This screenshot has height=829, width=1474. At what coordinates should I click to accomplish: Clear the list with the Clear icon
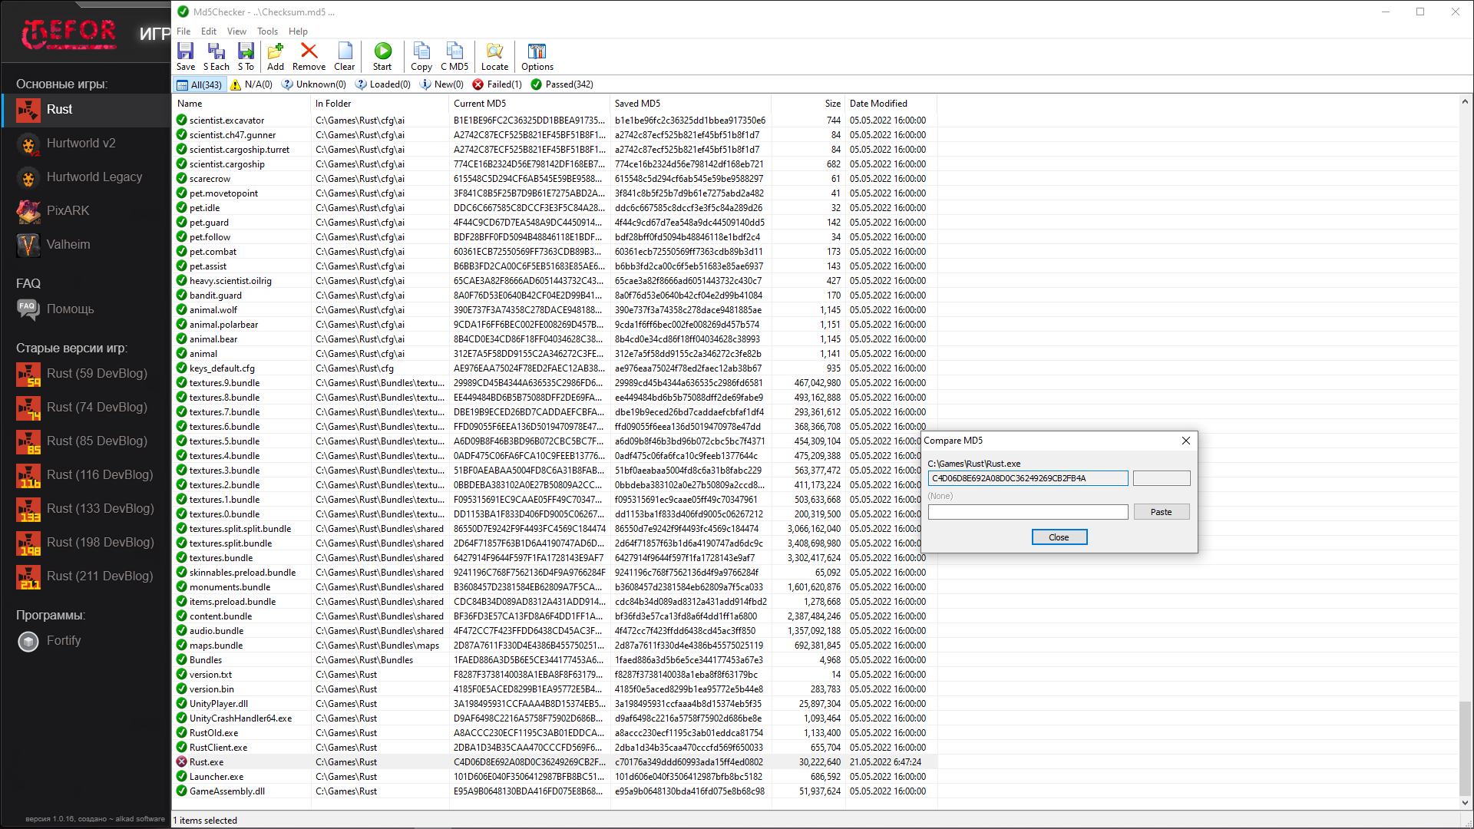pyautogui.click(x=345, y=56)
